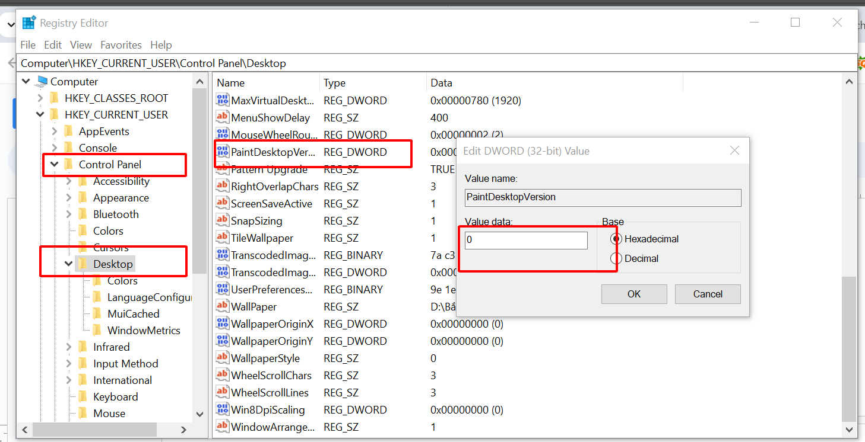Click the WallpaperOriginY DWORD icon

pos(222,341)
